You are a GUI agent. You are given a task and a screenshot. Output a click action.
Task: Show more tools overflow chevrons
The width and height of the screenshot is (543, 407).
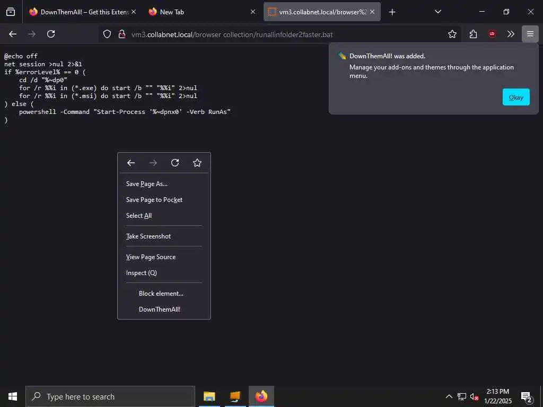tap(511, 34)
